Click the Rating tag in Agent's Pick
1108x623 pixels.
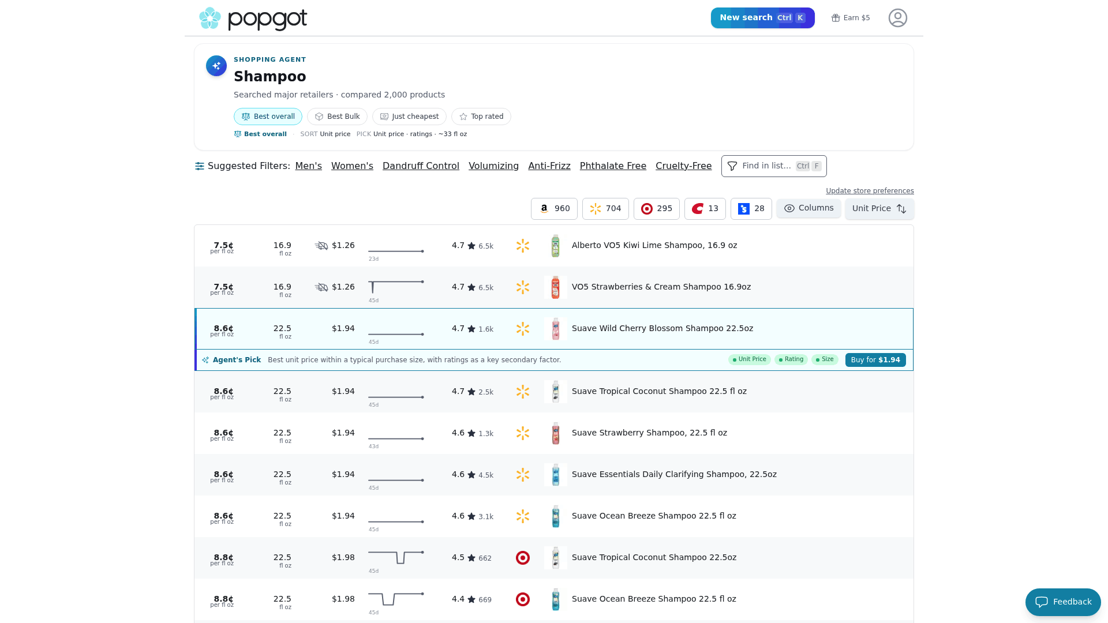791,359
